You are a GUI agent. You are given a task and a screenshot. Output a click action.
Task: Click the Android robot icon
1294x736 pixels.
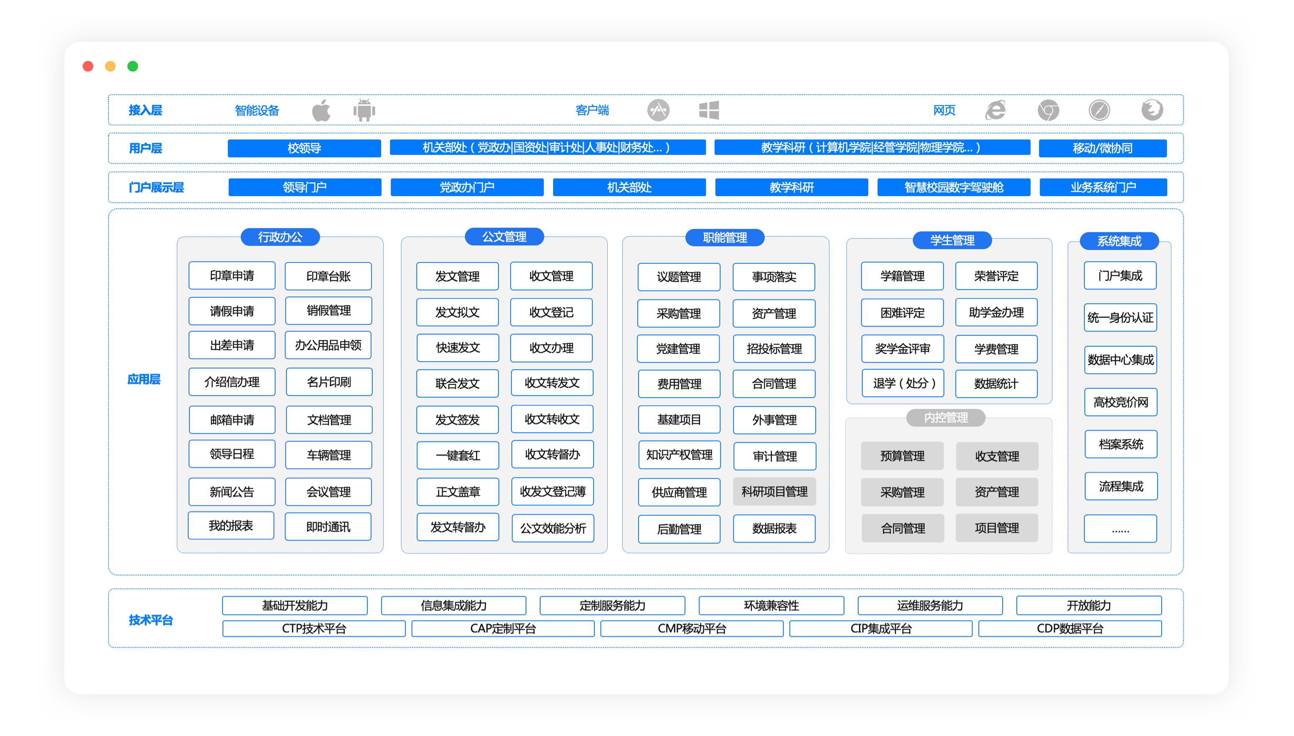click(364, 110)
